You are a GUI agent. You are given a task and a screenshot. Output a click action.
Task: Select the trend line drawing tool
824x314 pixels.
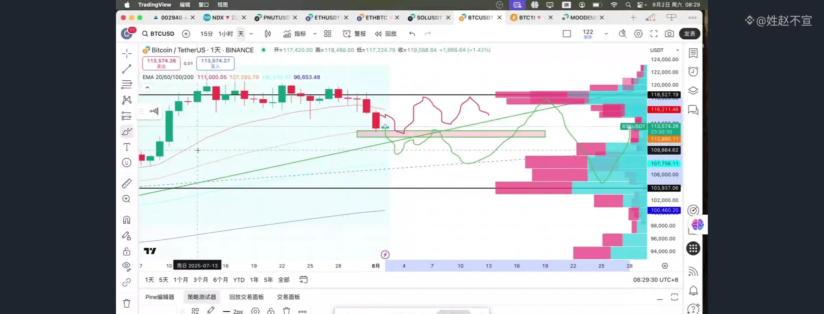[x=127, y=69]
